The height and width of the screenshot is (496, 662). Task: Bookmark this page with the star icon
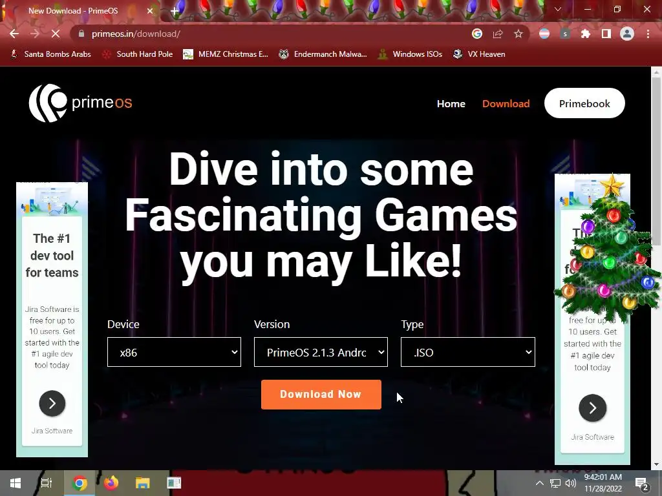tap(518, 34)
